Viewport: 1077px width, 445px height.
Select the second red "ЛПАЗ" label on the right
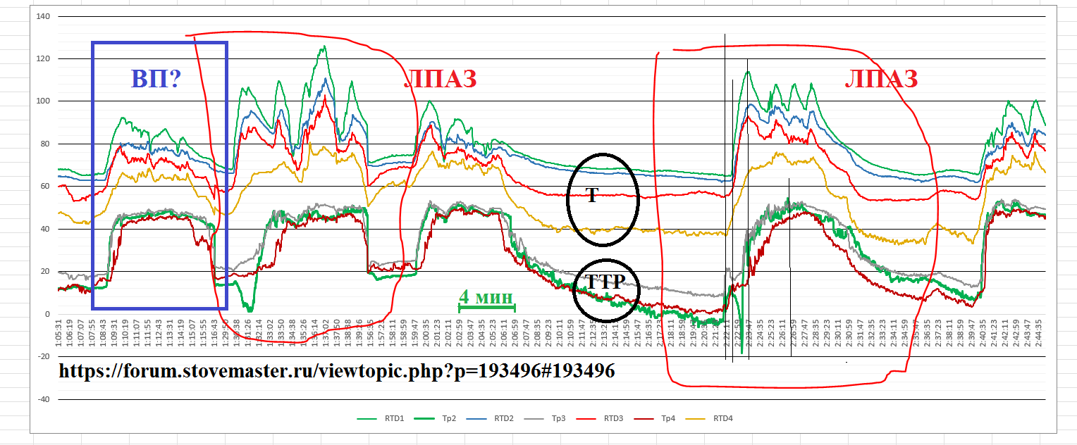[881, 79]
